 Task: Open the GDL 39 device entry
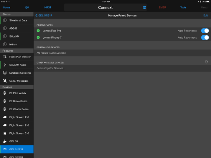pyautogui.click(x=14, y=141)
